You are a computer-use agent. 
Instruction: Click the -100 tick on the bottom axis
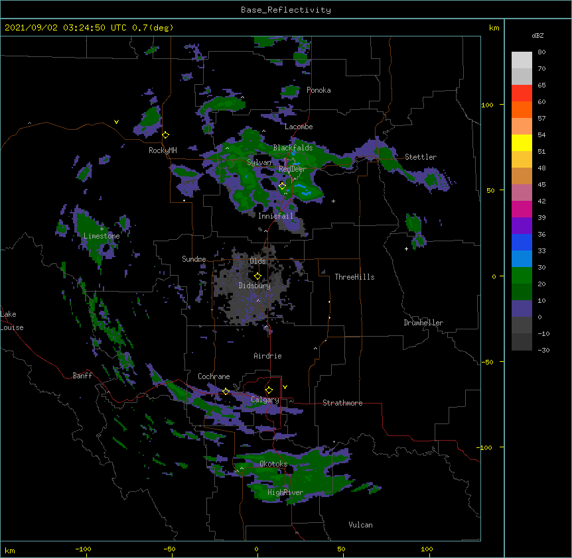click(83, 549)
